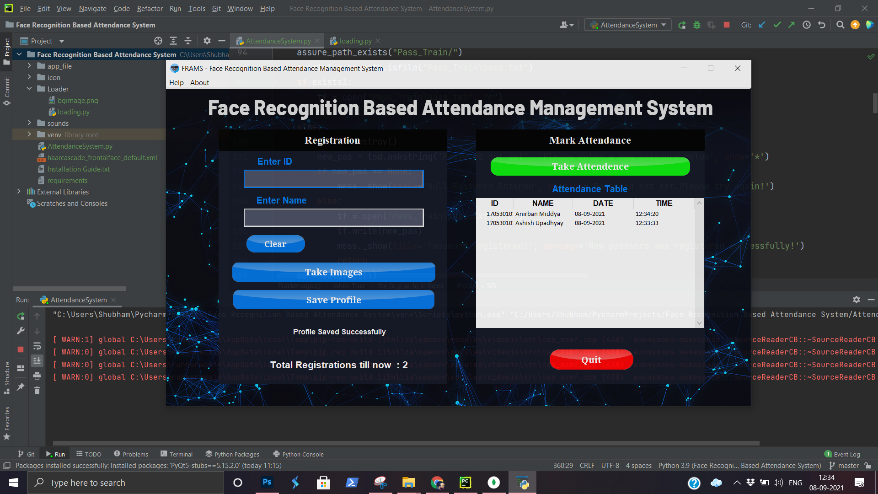Open the About menu in FRAMS window
The height and width of the screenshot is (494, 878).
coord(199,83)
